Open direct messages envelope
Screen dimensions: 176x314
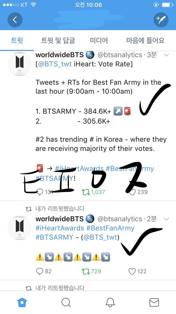(x=154, y=302)
